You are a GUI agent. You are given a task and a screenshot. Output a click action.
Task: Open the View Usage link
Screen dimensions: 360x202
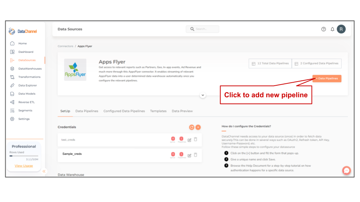24,166
